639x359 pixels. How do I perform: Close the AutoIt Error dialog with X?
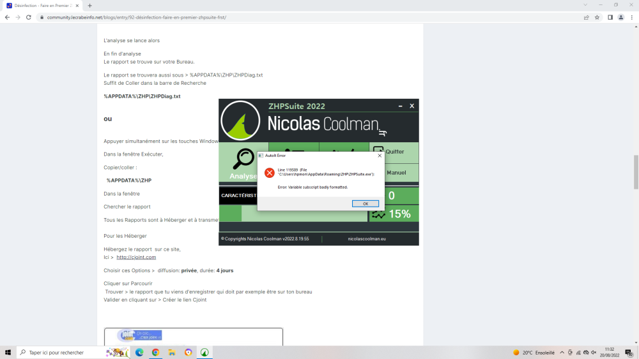tap(380, 156)
